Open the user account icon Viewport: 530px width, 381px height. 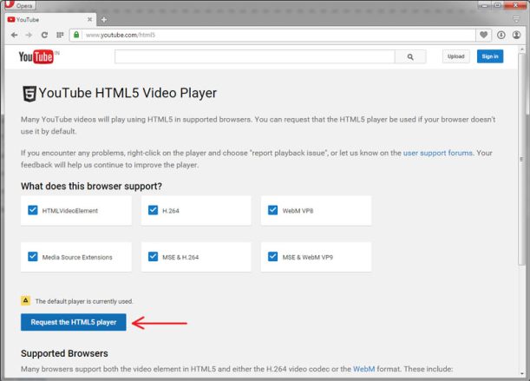[x=516, y=35]
